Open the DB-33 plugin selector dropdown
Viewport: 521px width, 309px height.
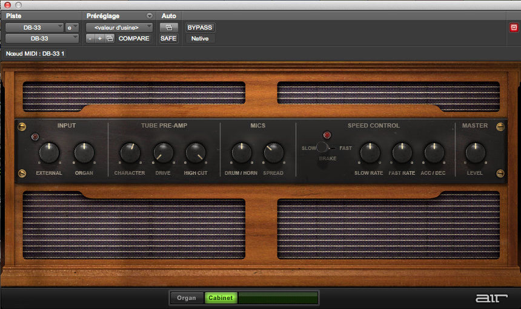coord(42,39)
